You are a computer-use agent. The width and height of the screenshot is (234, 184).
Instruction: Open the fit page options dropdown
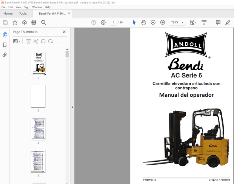click(x=193, y=22)
